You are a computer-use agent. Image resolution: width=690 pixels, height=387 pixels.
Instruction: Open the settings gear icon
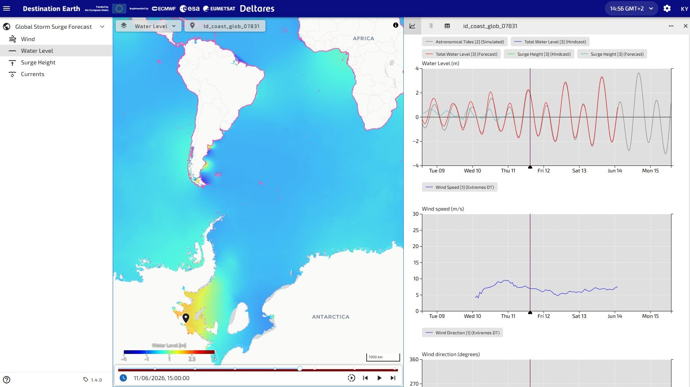[667, 8]
